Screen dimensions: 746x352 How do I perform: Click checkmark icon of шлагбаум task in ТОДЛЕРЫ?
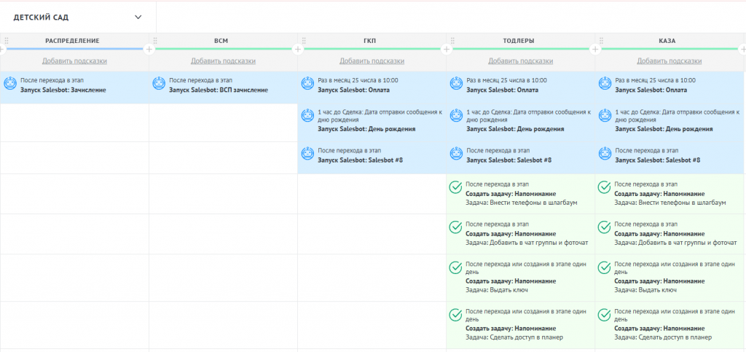coord(456,187)
